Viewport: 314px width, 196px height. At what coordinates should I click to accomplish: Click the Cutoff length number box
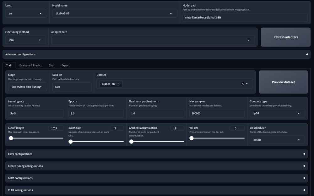pos(56,128)
